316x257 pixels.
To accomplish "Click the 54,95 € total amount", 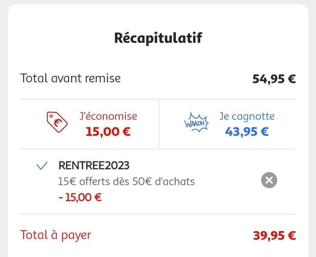I will [x=274, y=79].
